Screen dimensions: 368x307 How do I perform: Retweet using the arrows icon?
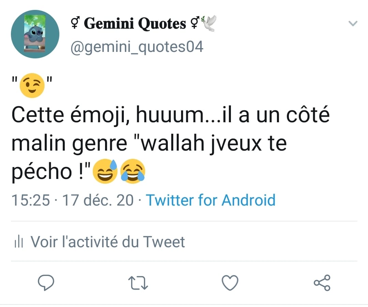(x=138, y=283)
